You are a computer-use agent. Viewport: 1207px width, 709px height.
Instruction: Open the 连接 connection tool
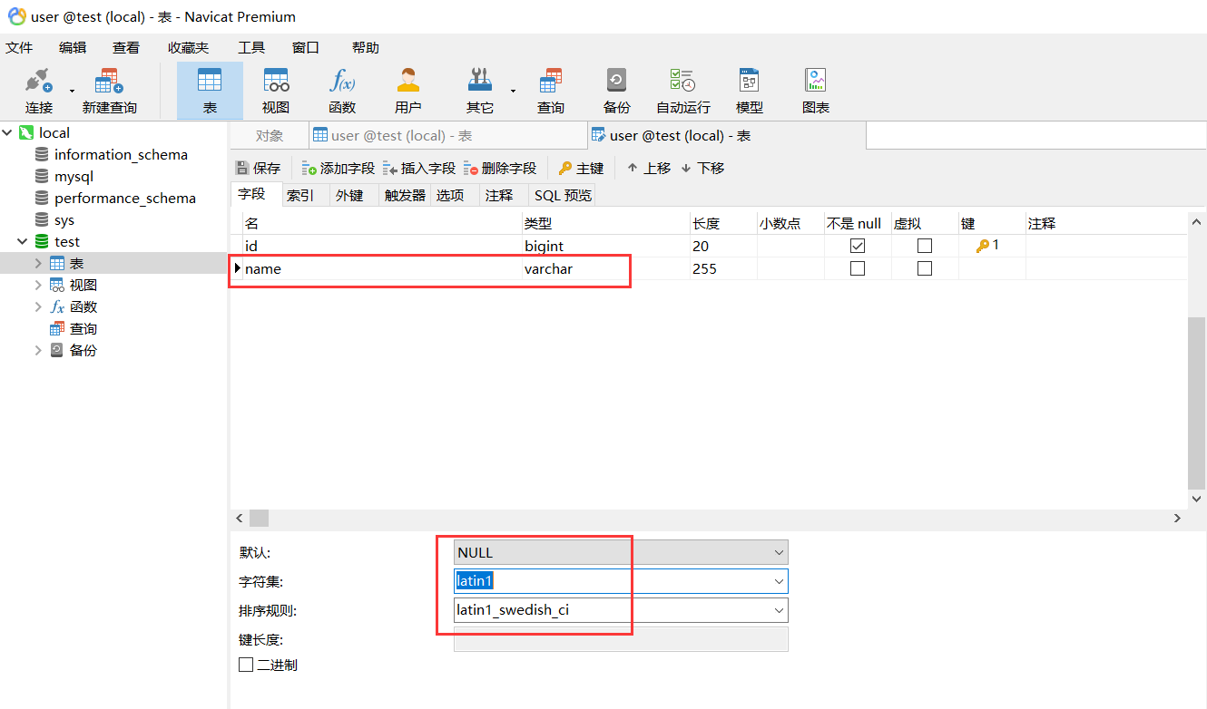tap(38, 91)
